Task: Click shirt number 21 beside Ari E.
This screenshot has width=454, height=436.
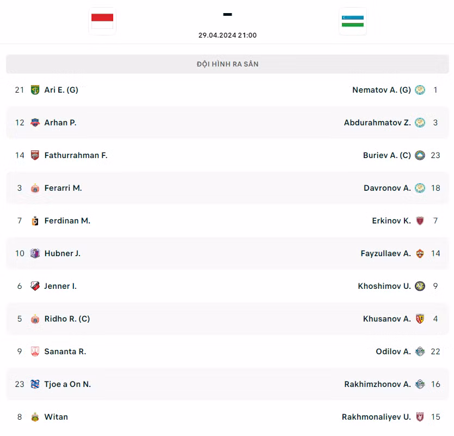Action: click(x=19, y=90)
